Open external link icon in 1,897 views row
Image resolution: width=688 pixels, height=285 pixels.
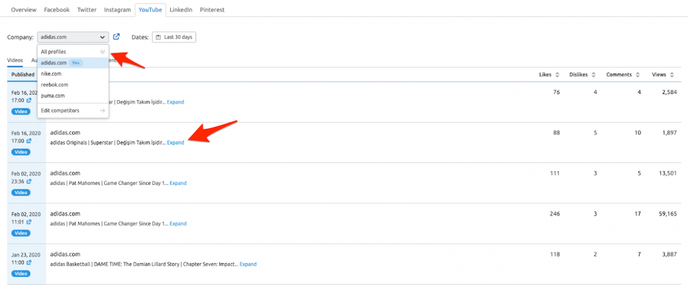[29, 141]
